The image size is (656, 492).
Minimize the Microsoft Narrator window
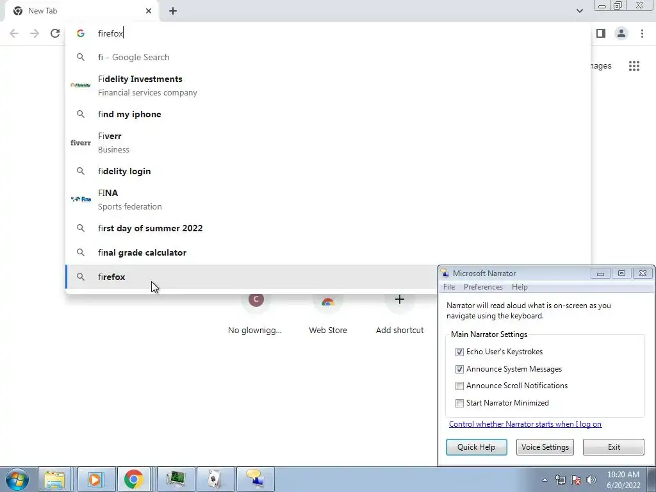[600, 274]
